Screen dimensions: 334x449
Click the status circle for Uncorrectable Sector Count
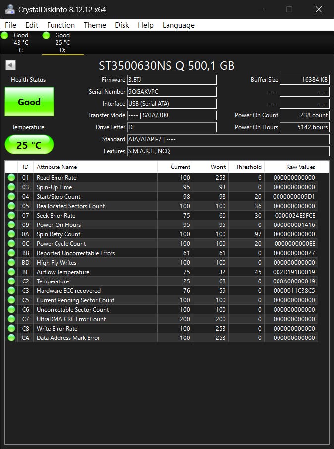(11, 310)
